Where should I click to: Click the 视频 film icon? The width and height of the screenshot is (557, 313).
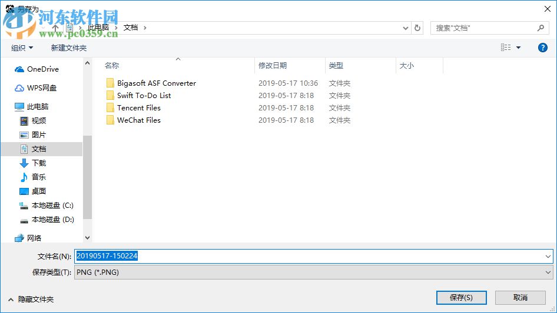click(x=24, y=121)
